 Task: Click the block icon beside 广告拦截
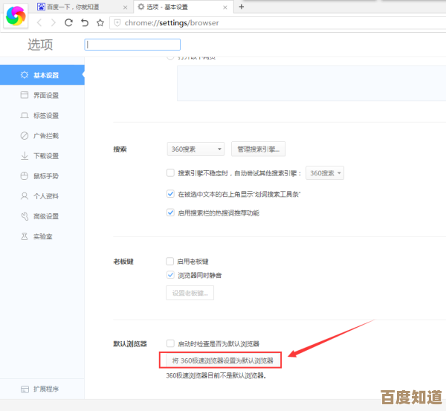pos(25,136)
